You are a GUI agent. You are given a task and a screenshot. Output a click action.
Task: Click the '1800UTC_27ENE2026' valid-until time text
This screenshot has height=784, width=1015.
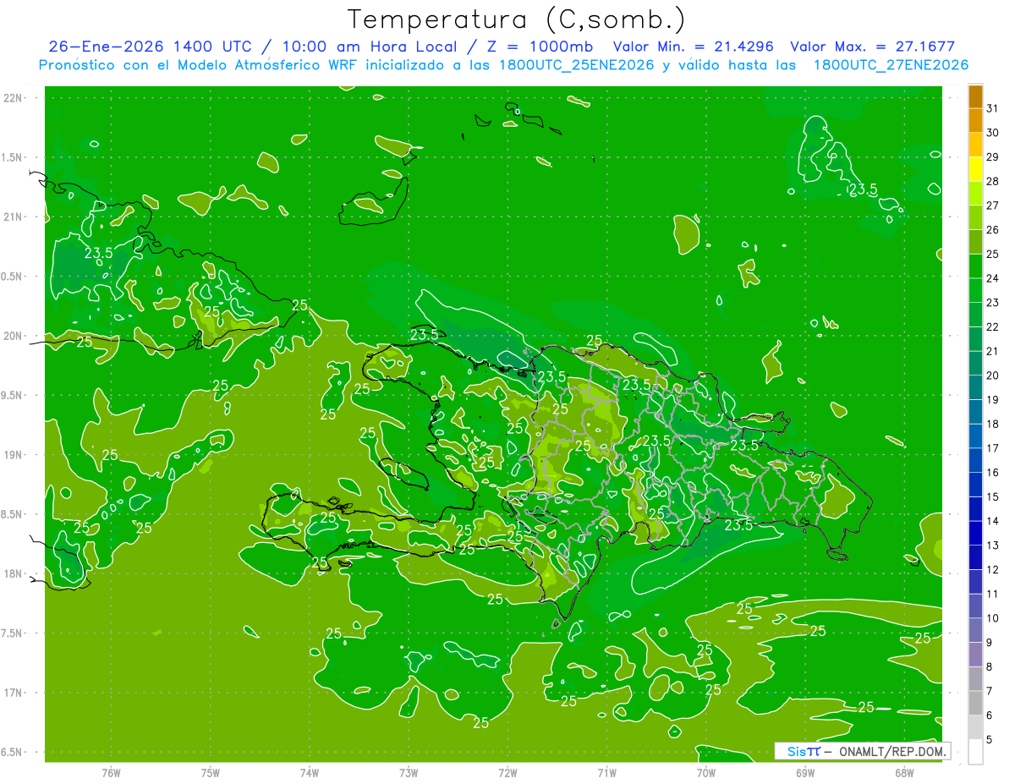pyautogui.click(x=891, y=65)
